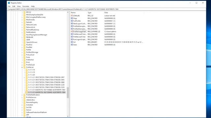Click the Prefetcher folder icon
The width and height of the screenshot is (211, 118).
[24, 60]
